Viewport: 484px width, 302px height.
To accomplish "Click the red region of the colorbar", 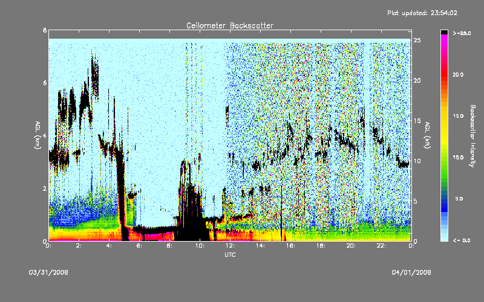I will click(444, 75).
